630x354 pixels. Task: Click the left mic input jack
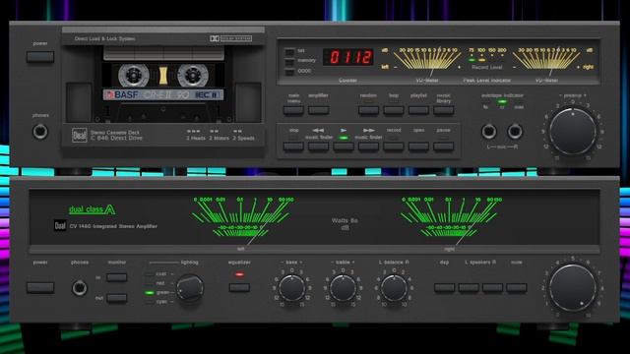point(489,131)
